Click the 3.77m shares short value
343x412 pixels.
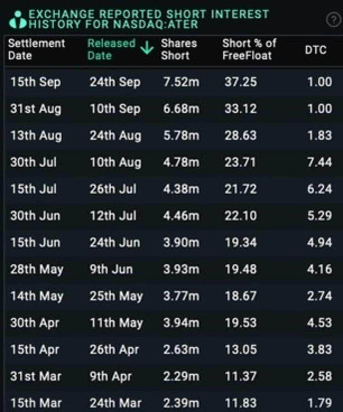click(181, 296)
